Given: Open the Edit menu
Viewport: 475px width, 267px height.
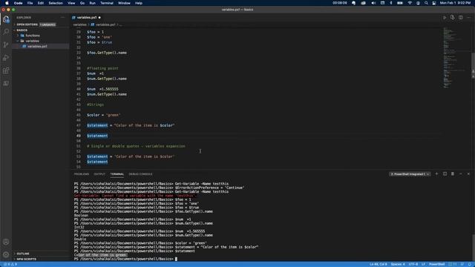Looking at the screenshot, I should 41,3.
